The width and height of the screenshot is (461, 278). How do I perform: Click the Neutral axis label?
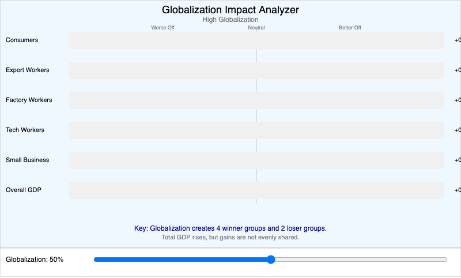coord(256,28)
